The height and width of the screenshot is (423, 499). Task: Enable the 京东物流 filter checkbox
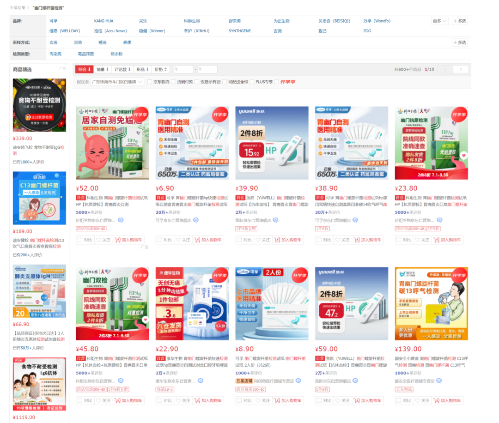pos(150,82)
